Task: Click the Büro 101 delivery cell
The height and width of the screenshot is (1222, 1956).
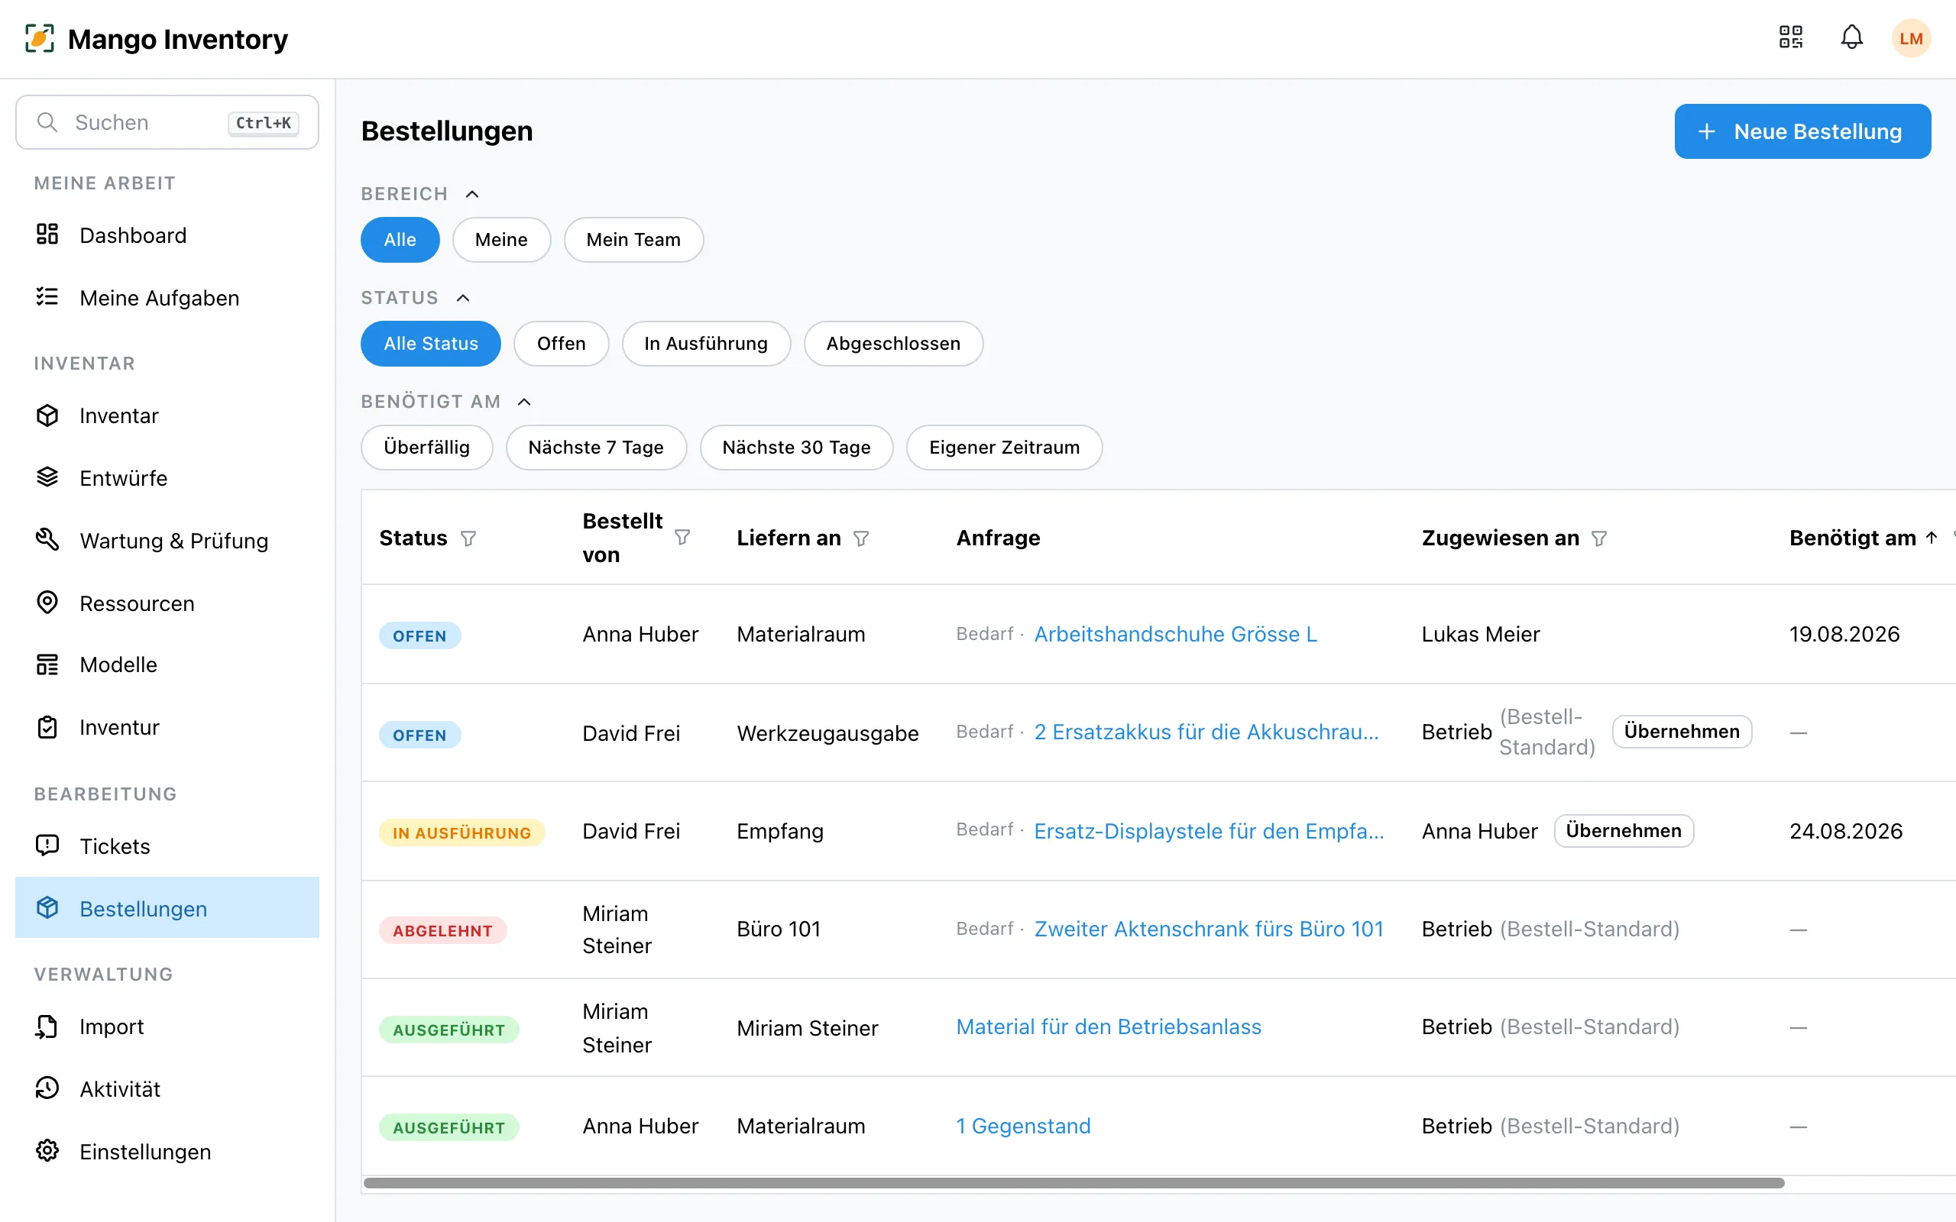Action: (x=779, y=929)
